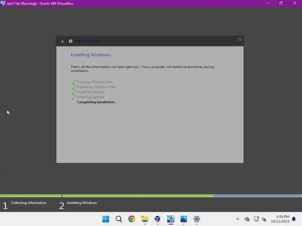Image resolution: width=302 pixels, height=226 pixels.
Task: Click the VirtualBox title bar app icon
Action: [3, 3]
